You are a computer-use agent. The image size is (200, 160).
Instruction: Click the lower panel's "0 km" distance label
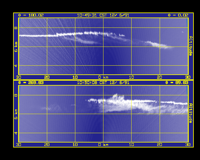click(x=103, y=145)
